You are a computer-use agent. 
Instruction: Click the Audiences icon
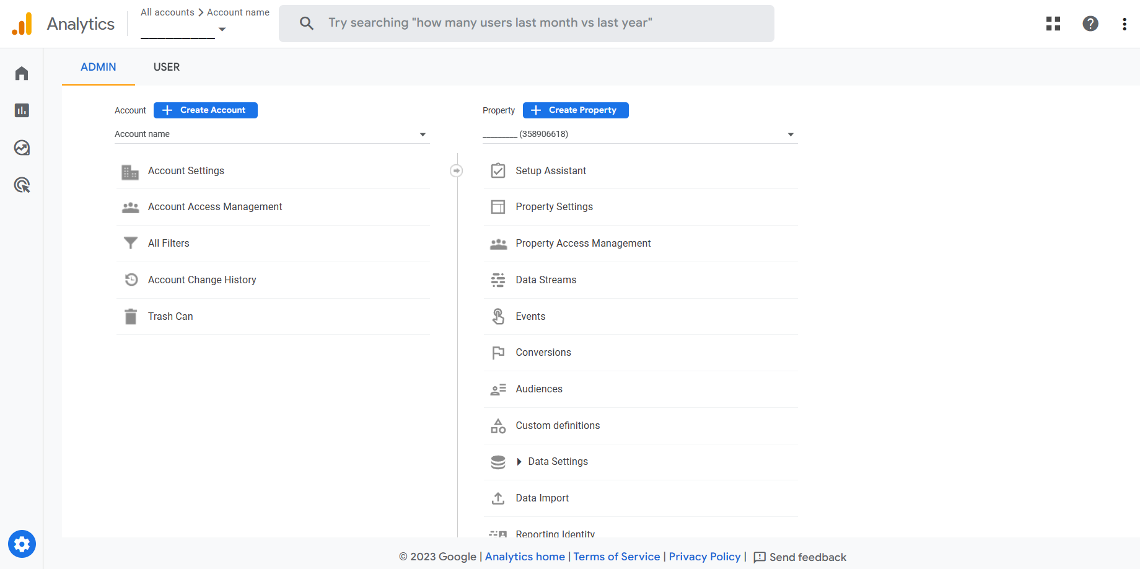click(x=498, y=389)
